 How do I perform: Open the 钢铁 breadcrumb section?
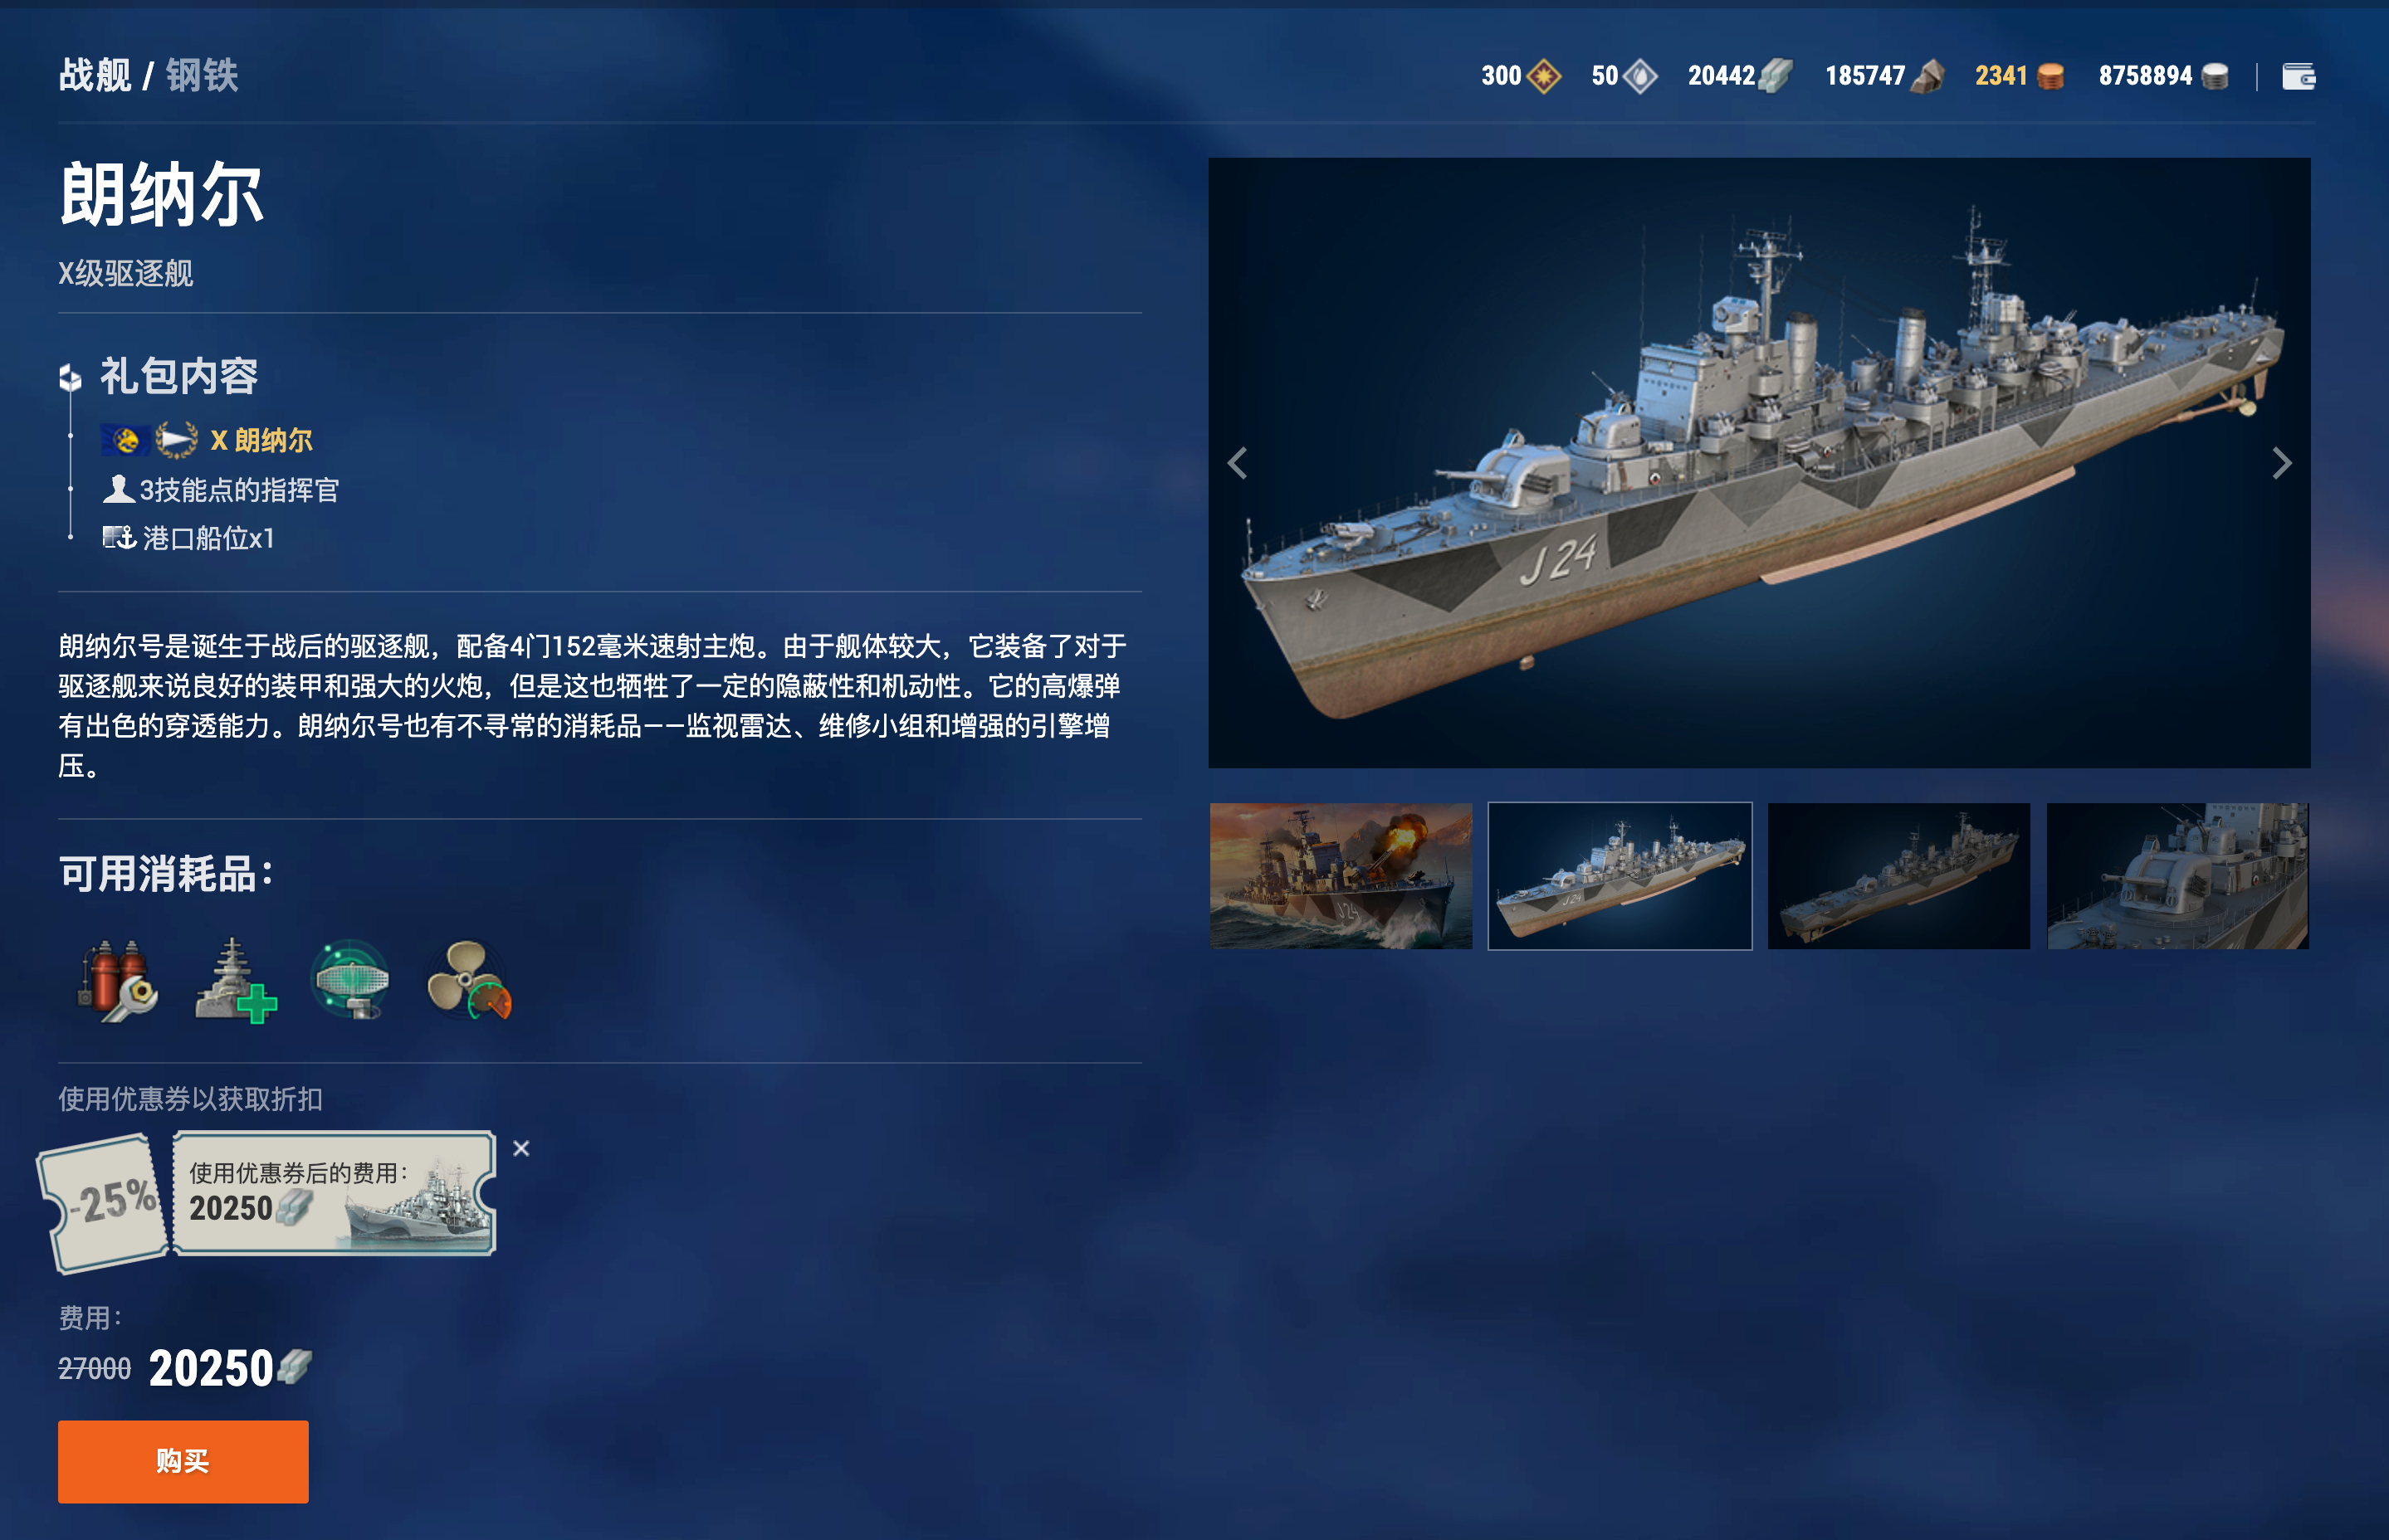point(202,75)
